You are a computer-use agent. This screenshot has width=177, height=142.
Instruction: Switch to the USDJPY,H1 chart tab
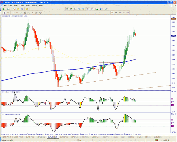pyautogui.click(x=96, y=137)
